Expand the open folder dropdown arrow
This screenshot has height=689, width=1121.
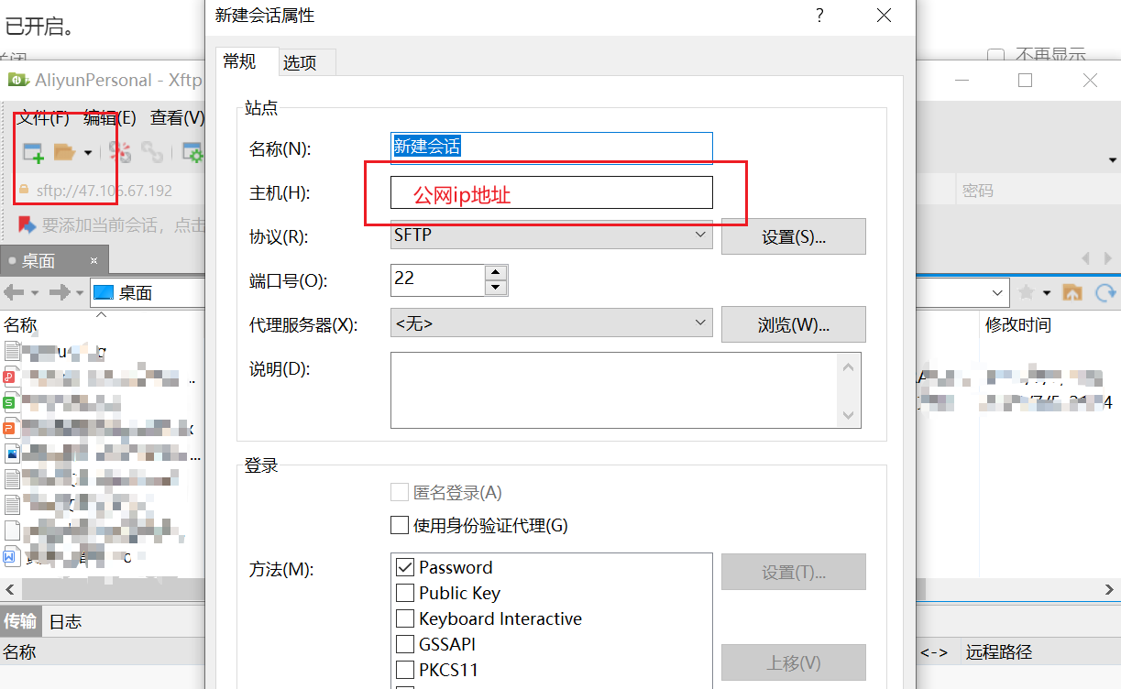(x=88, y=152)
